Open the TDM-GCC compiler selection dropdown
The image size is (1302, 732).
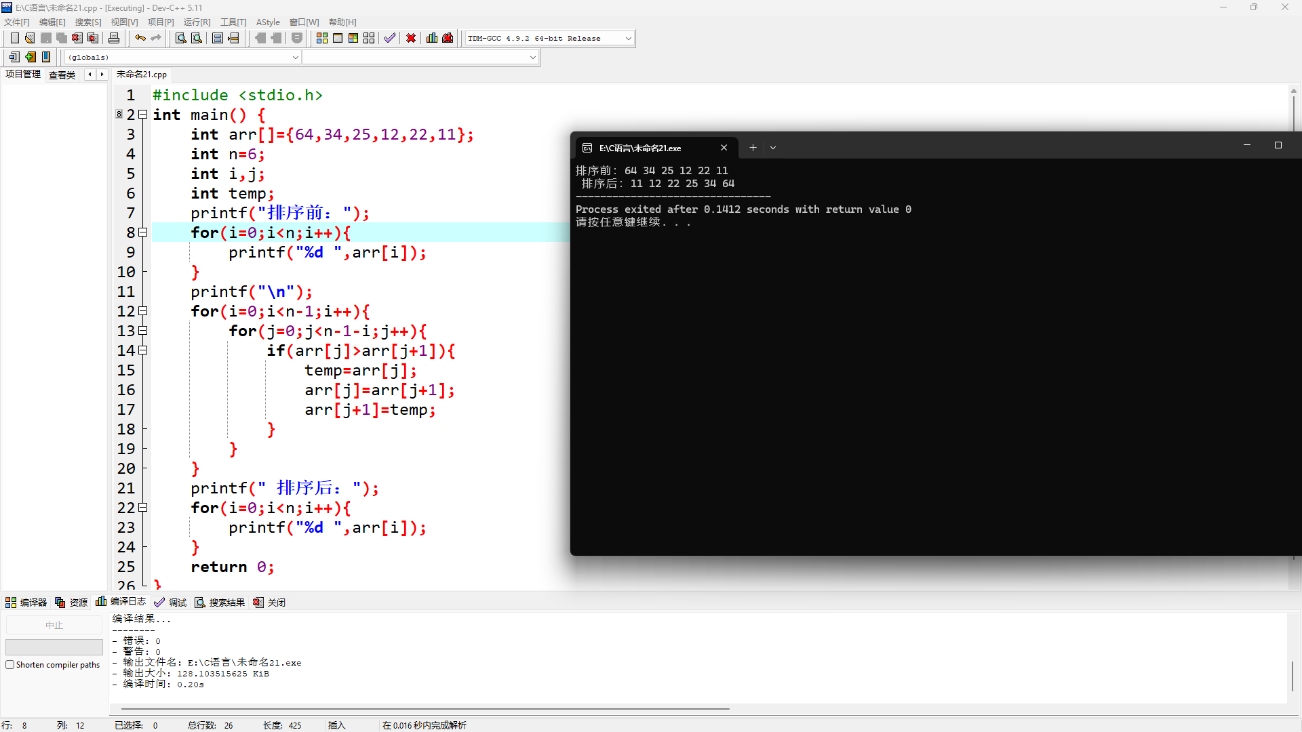click(628, 39)
